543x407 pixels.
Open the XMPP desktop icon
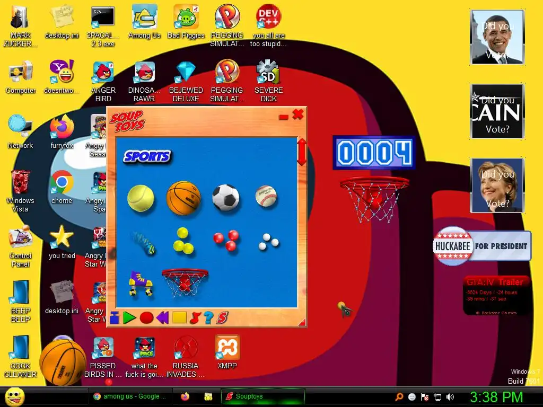tap(227, 352)
